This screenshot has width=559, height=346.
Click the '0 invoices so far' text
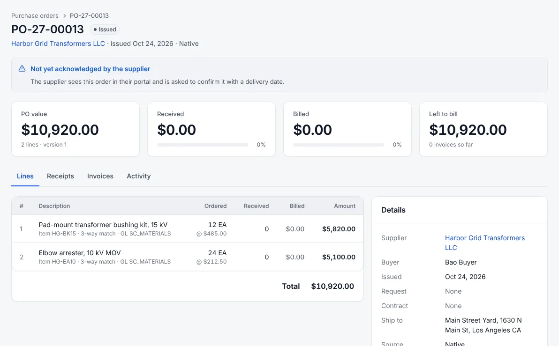click(x=451, y=145)
